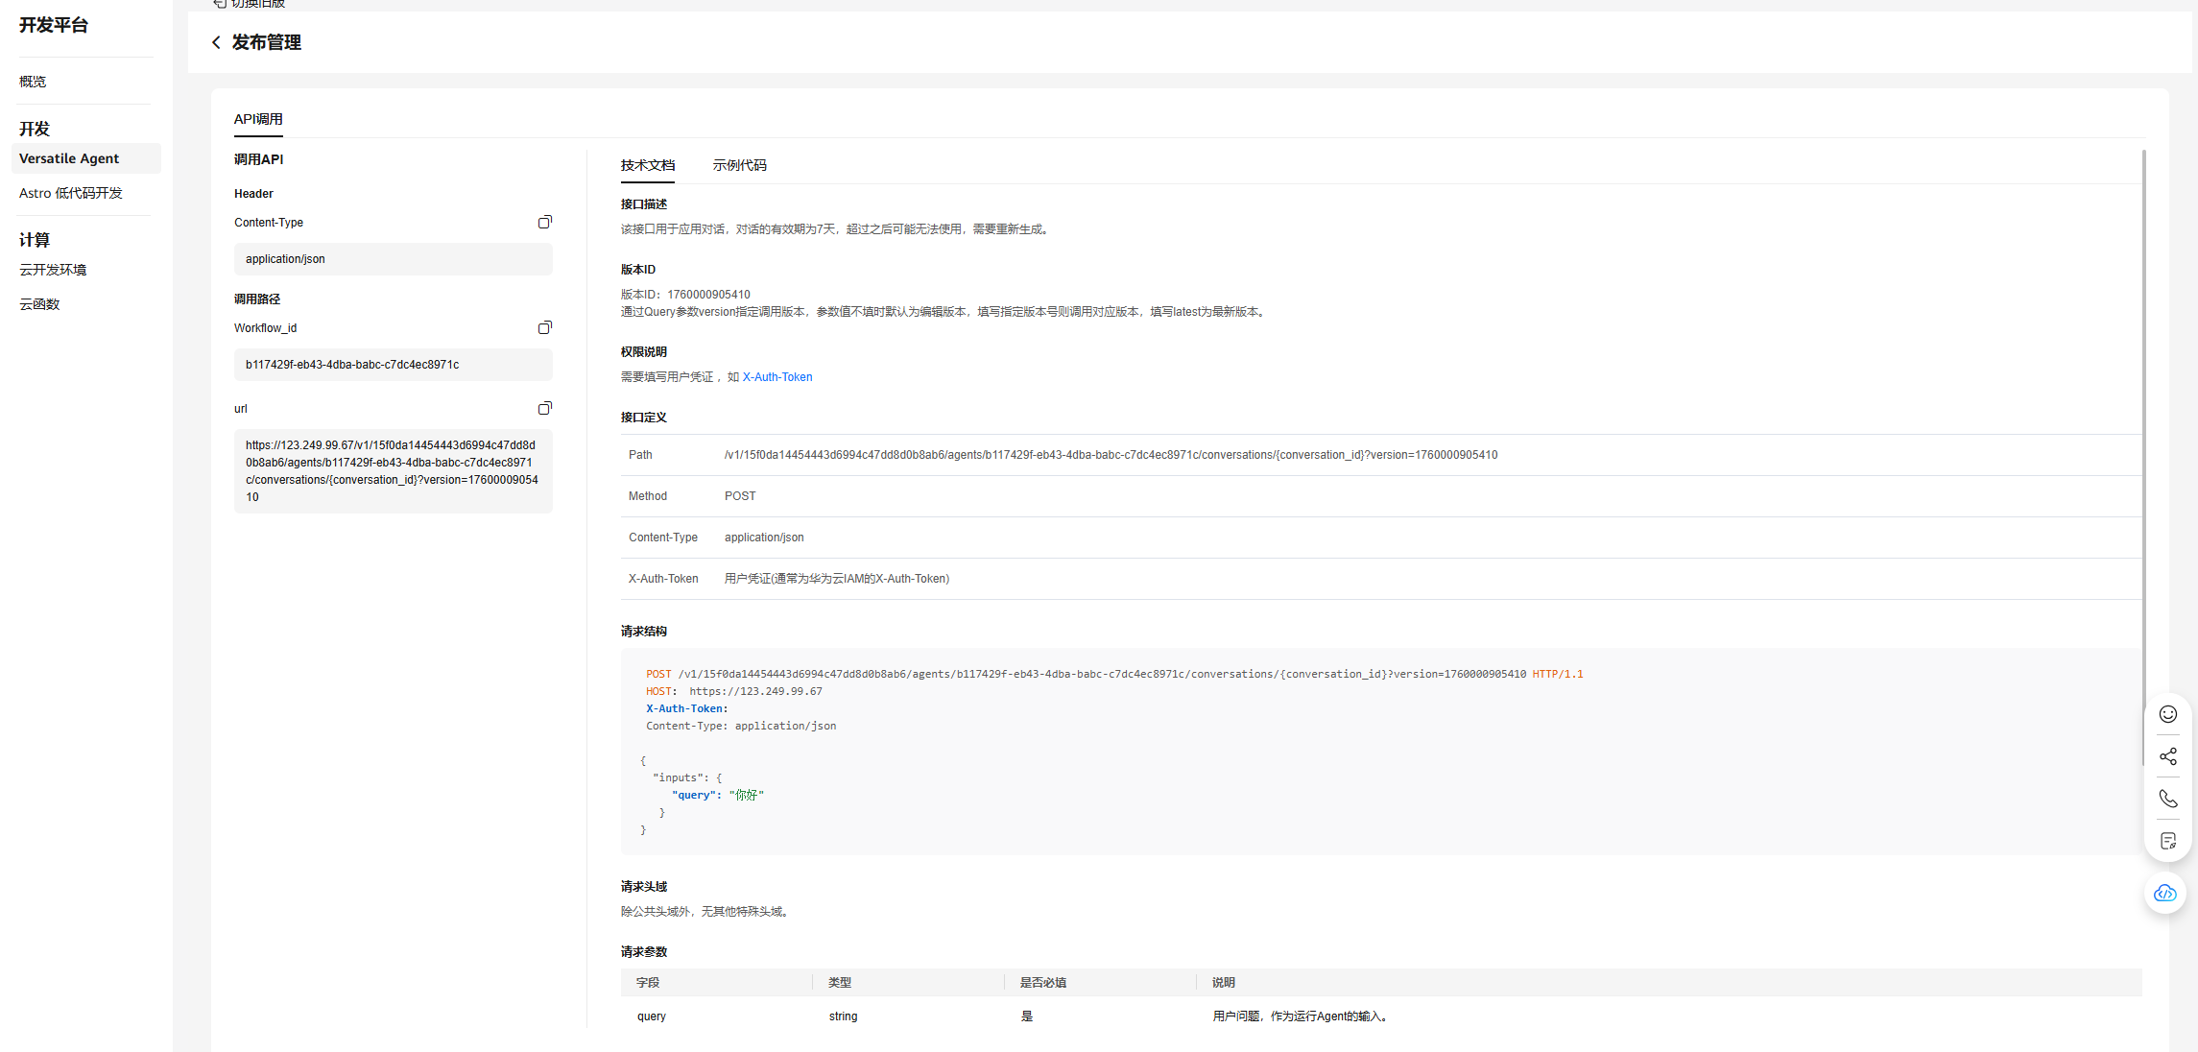Copy the Content-Type header value

544,222
